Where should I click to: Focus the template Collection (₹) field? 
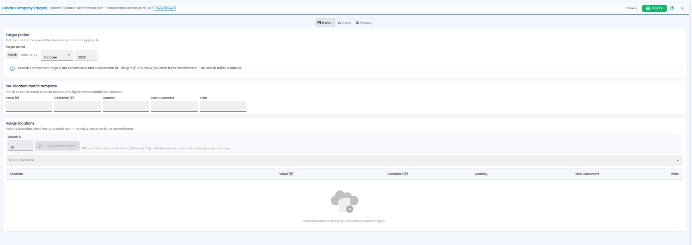pos(77,106)
